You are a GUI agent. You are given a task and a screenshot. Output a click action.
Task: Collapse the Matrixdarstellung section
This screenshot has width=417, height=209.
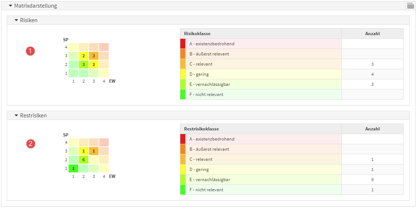11,6
